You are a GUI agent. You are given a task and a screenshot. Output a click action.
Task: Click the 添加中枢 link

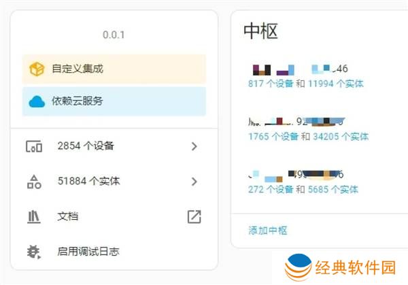(268, 231)
